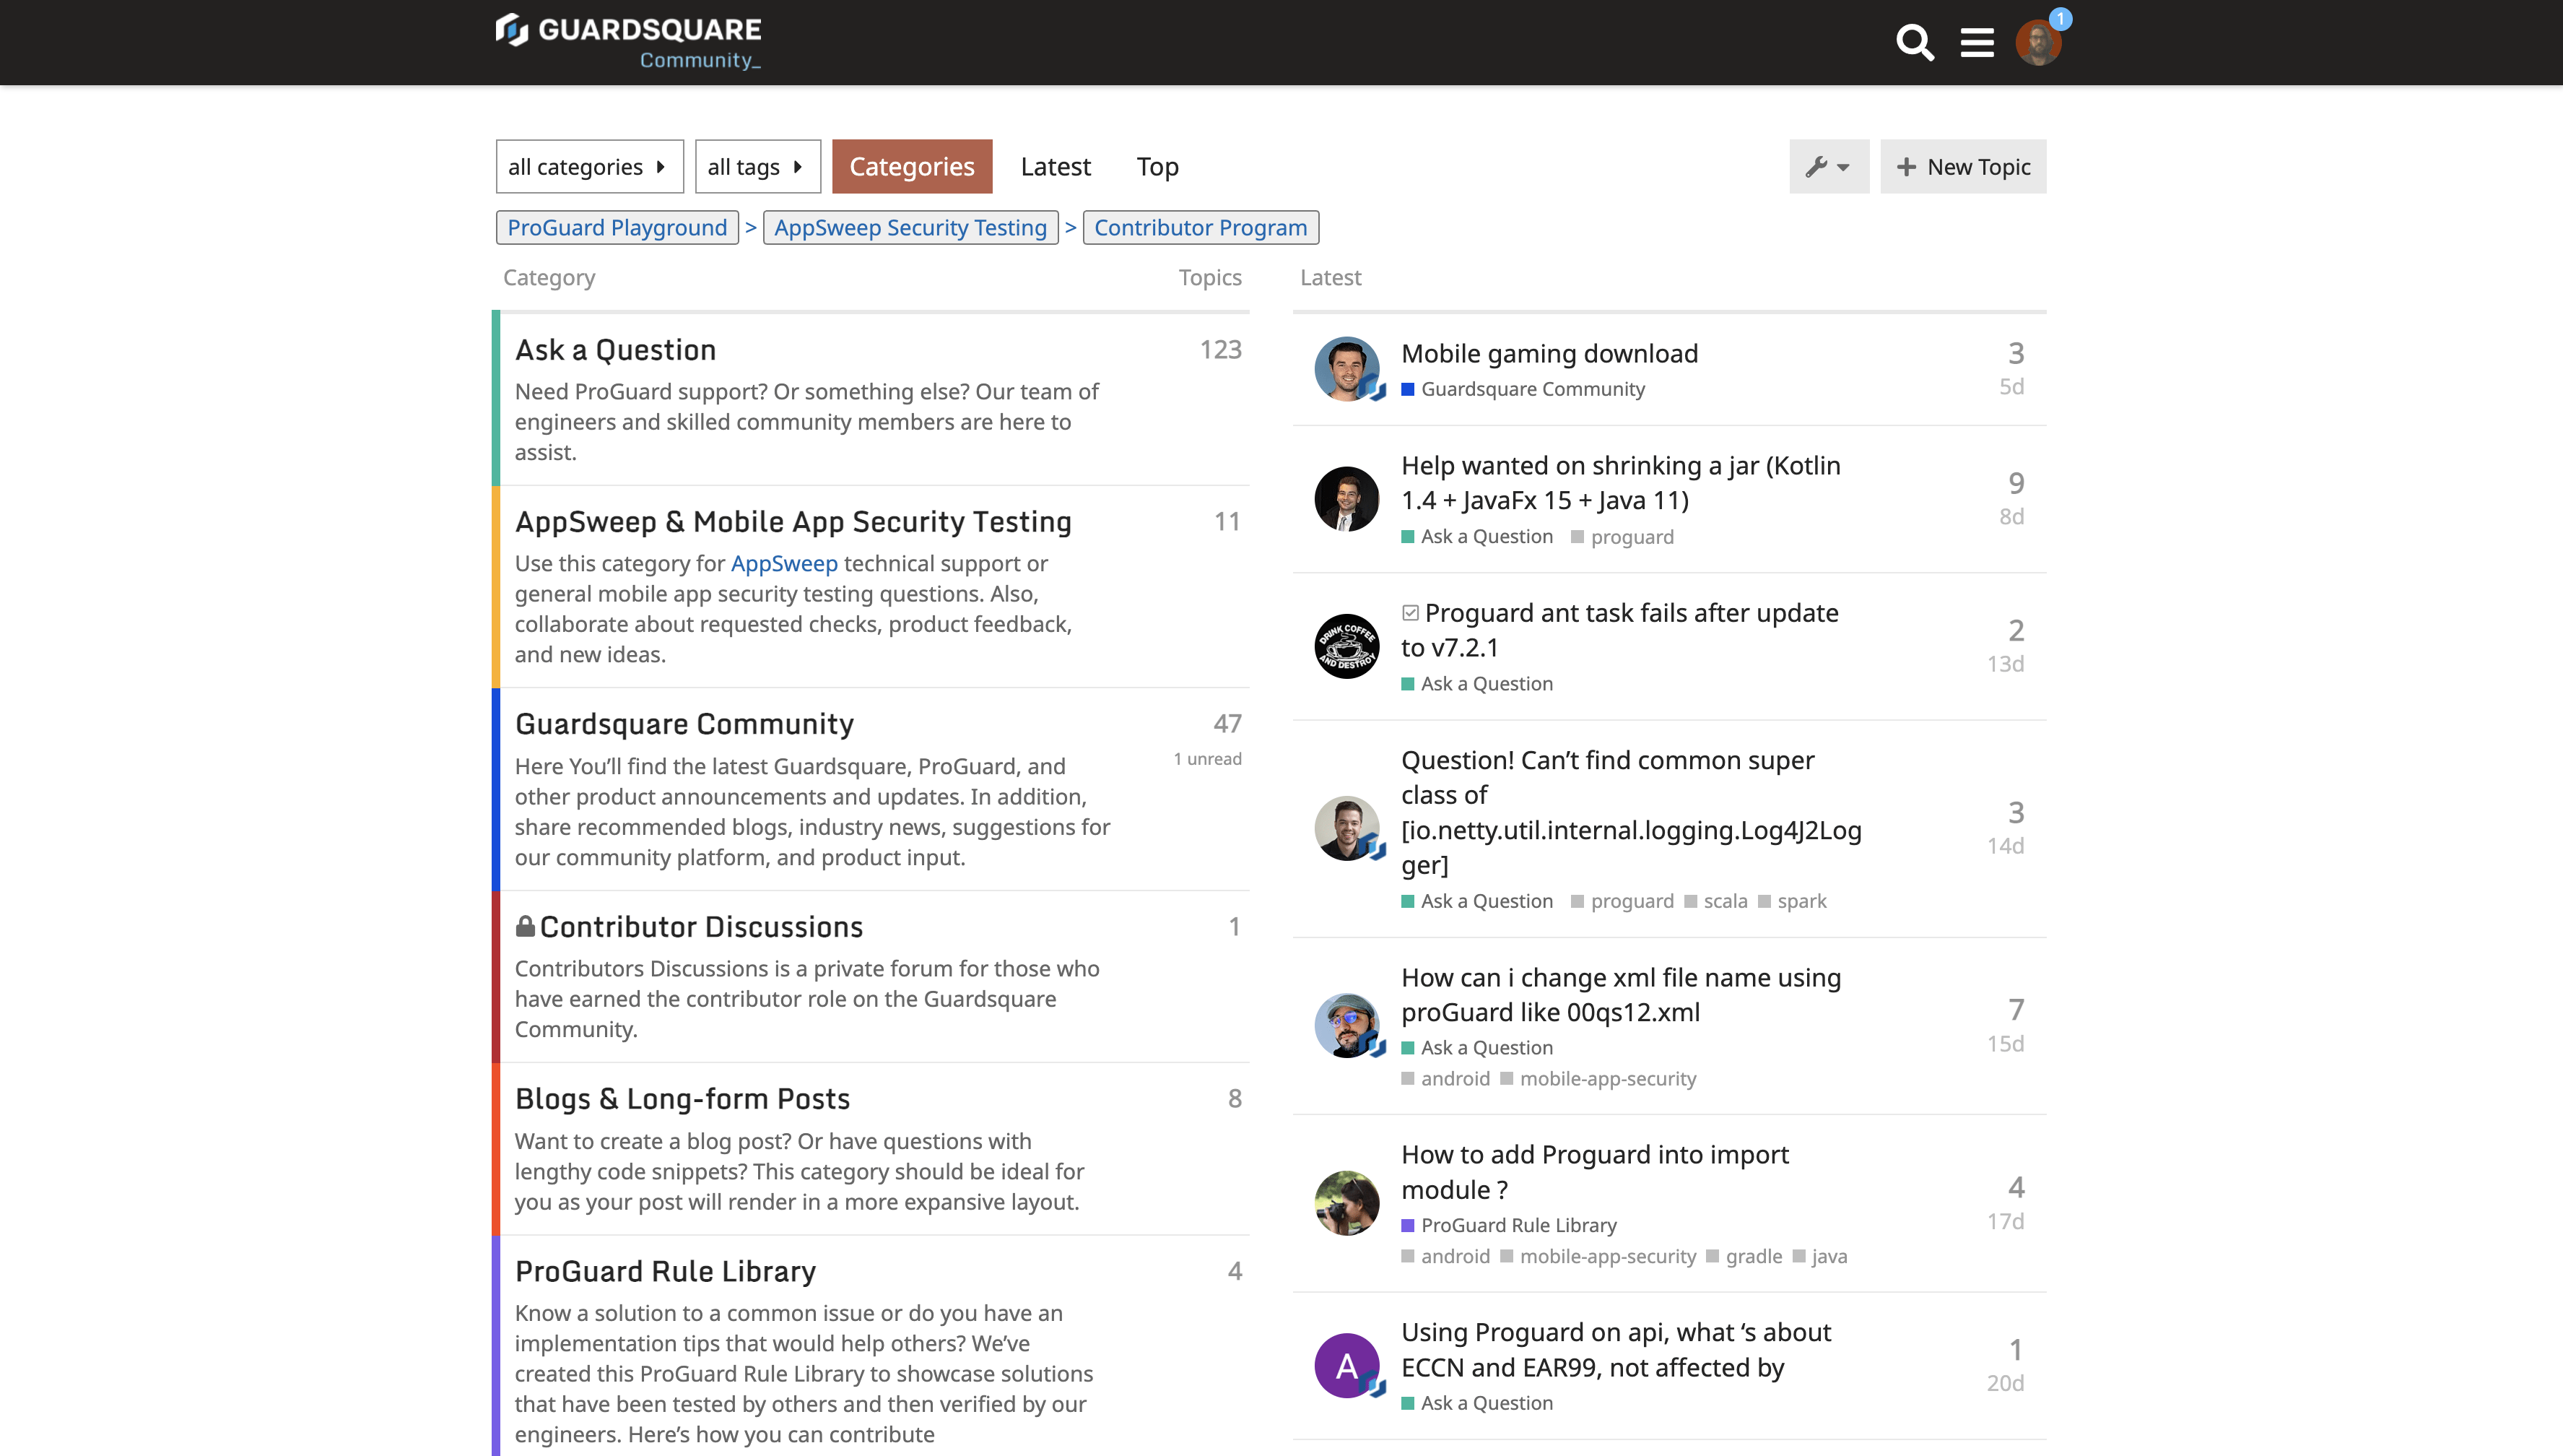Click the purple letter A avatar
The image size is (2563, 1456).
tap(1346, 1365)
